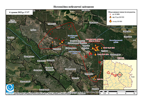Click the Стара Краснянка label
The width and height of the screenshot is (142, 100).
pos(12,21)
